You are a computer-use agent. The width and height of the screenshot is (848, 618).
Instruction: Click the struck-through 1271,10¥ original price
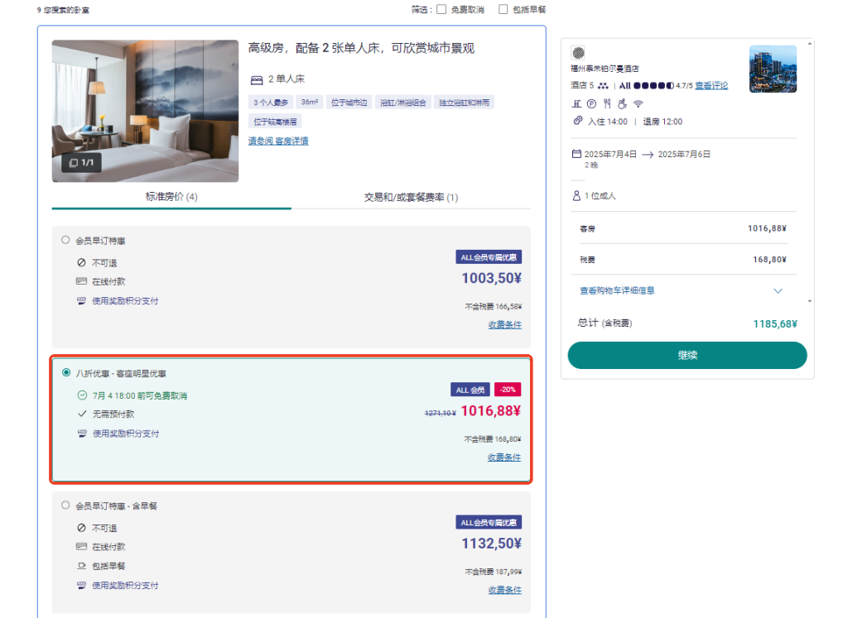(441, 414)
